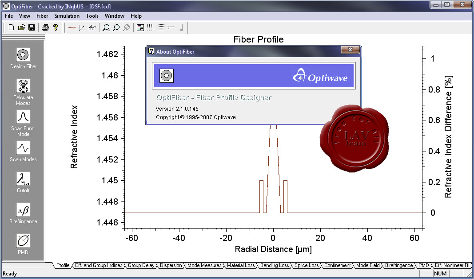Open the Window menu
The width and height of the screenshot is (474, 279).
point(115,16)
